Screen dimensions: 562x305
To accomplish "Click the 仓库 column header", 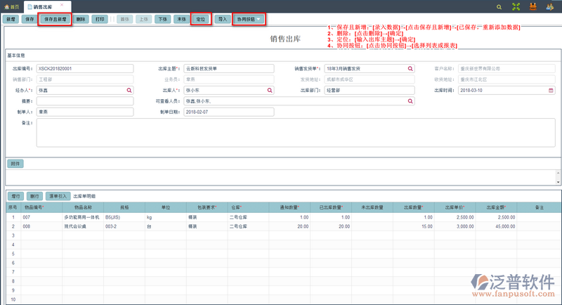I will click(249, 207).
